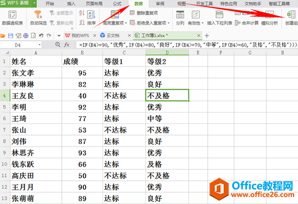Select column D header
The height and width of the screenshot is (204, 298).
click(x=167, y=52)
